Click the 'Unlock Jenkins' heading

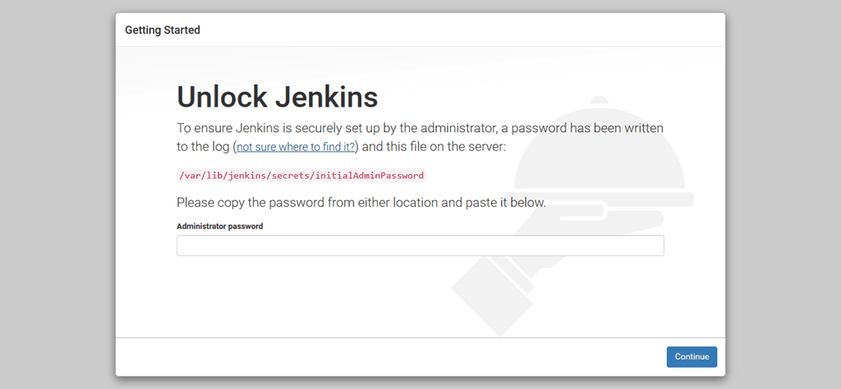pos(278,97)
